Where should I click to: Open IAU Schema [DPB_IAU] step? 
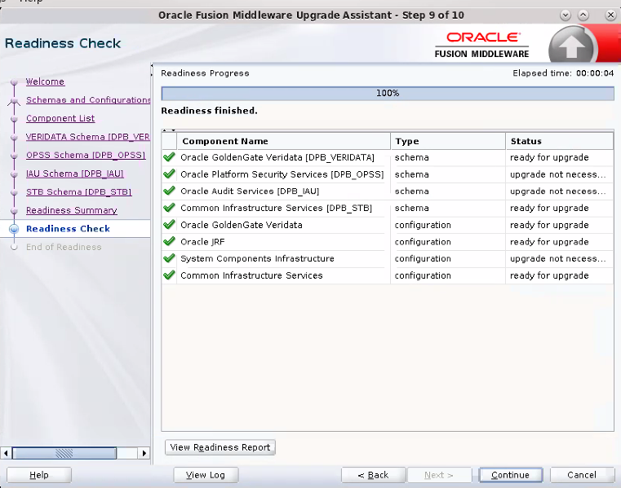[x=75, y=174]
